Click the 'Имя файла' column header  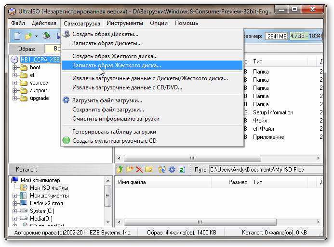pos(132,182)
